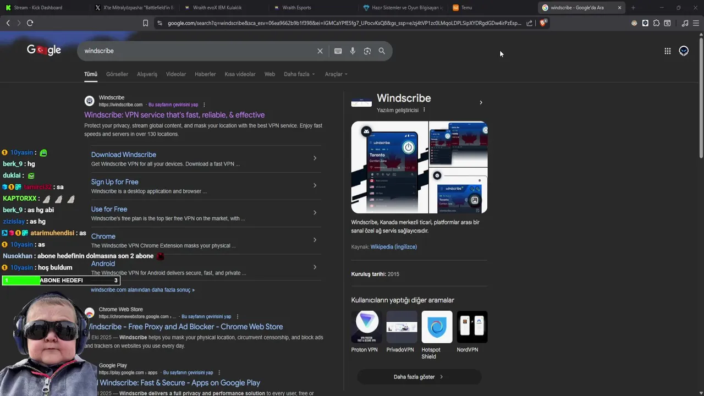Switch to the Wraith Esports tab
Image resolution: width=704 pixels, height=396 pixels.
[x=312, y=8]
